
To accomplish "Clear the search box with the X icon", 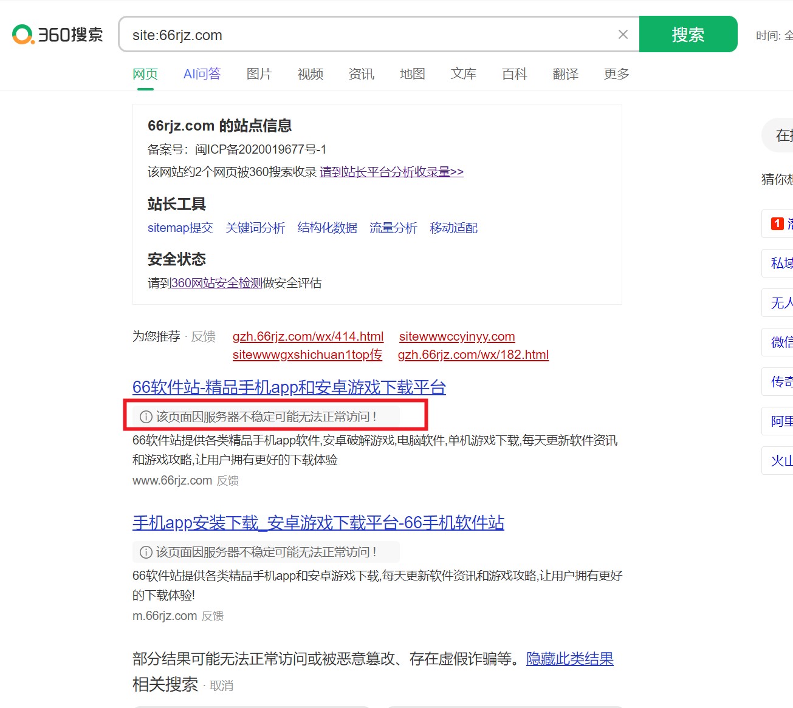I will (623, 35).
